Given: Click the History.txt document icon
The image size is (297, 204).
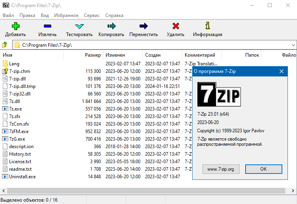Looking at the screenshot, I should (x=5, y=154).
